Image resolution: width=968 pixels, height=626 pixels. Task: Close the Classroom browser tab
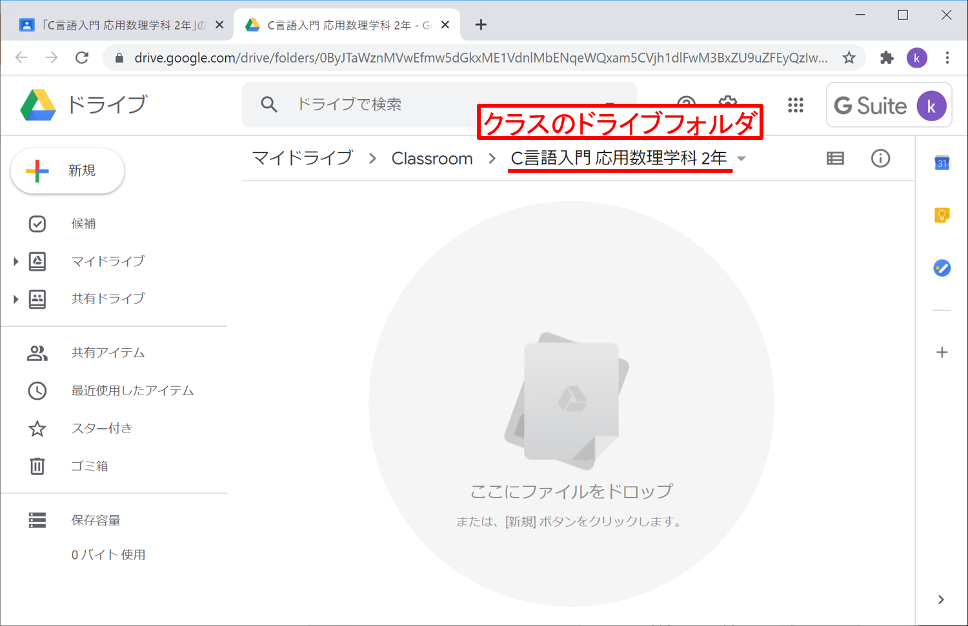(219, 25)
